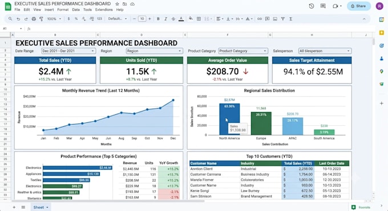Open the View menu
The image size is (388, 211).
[37, 10]
